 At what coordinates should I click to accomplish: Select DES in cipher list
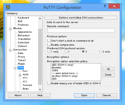coord(54,79)
